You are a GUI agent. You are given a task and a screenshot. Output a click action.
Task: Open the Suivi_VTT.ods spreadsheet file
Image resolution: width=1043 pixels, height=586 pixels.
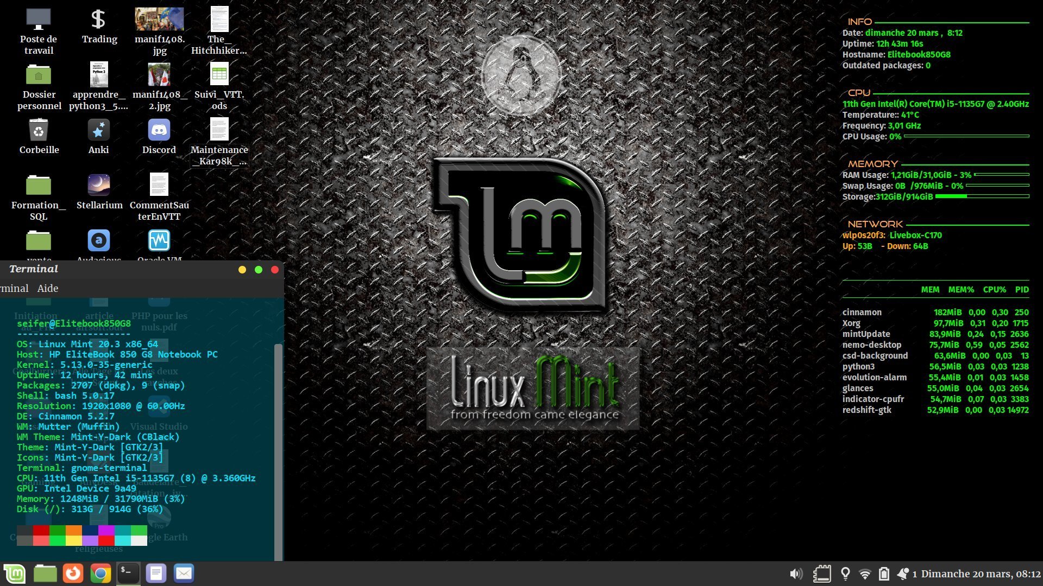[x=219, y=75]
